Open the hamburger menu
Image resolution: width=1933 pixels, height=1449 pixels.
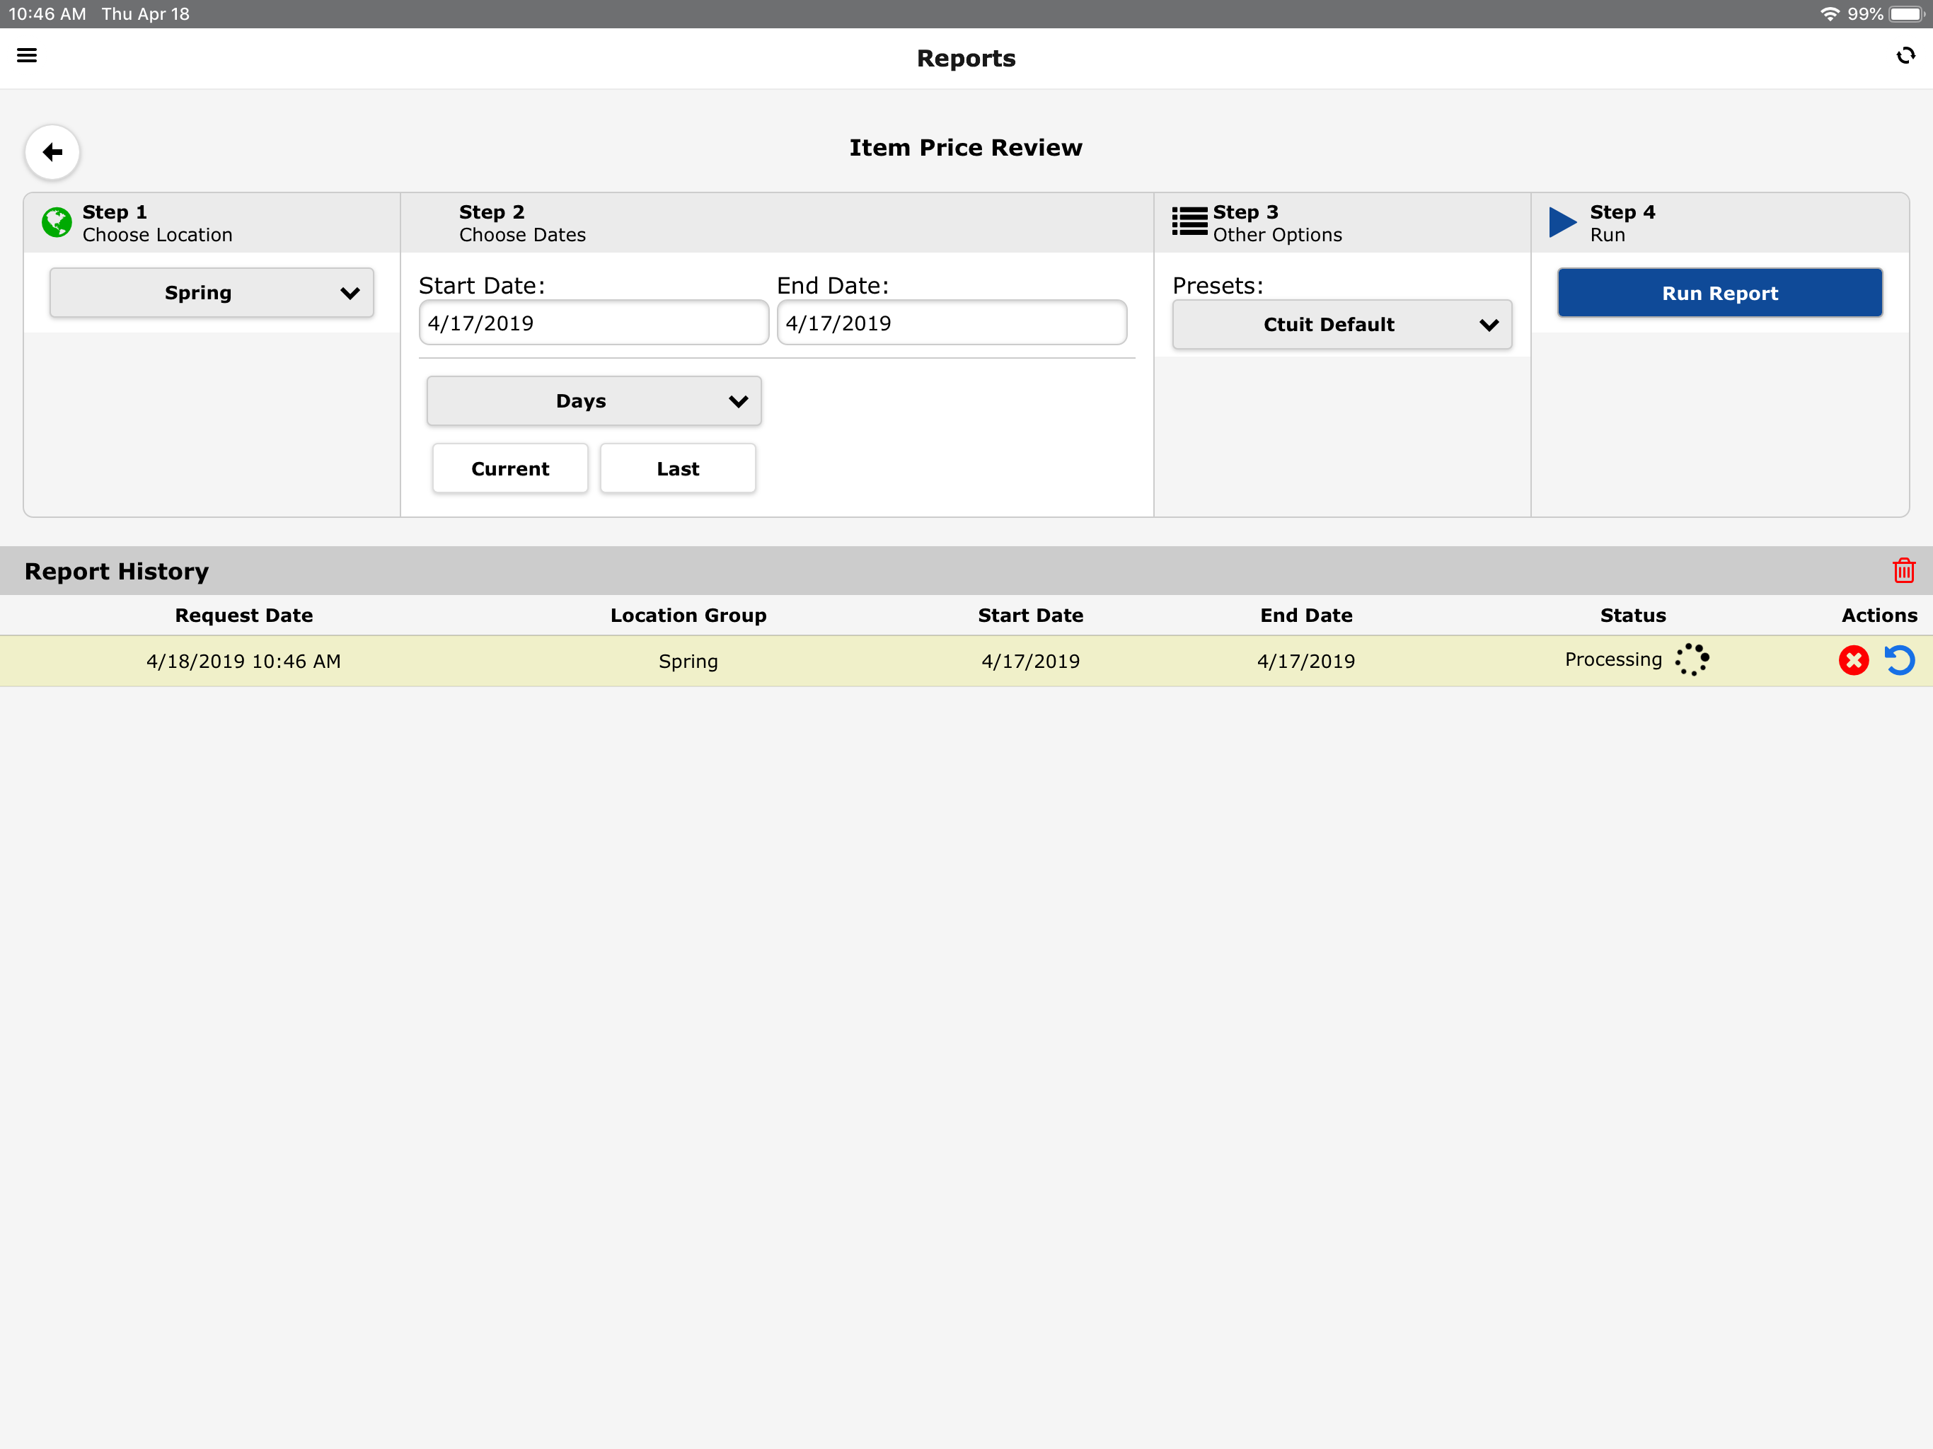tap(27, 56)
